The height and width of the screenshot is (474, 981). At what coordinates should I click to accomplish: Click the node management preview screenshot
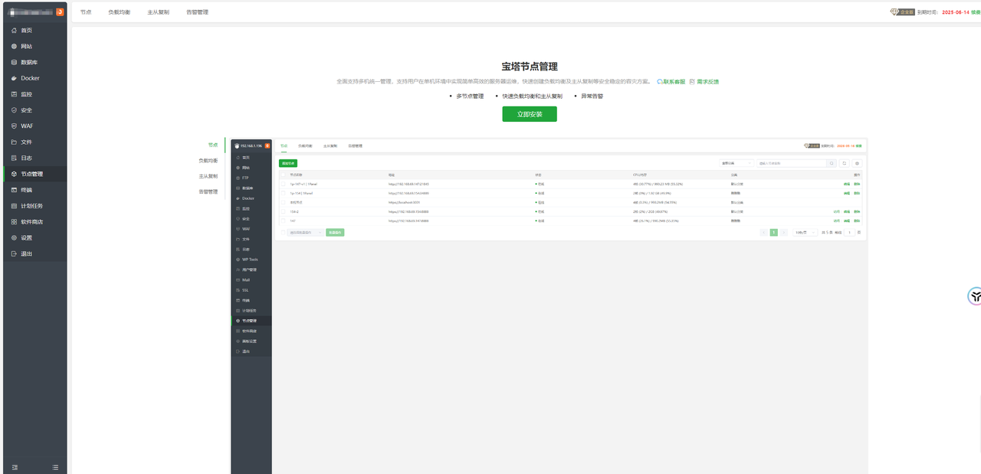(x=549, y=306)
